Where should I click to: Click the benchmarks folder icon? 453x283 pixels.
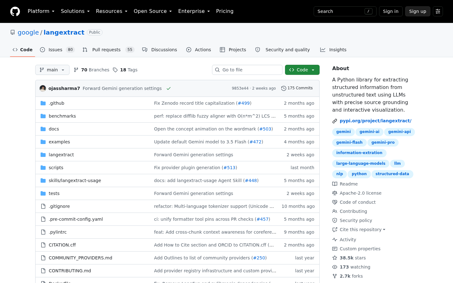[43, 116]
